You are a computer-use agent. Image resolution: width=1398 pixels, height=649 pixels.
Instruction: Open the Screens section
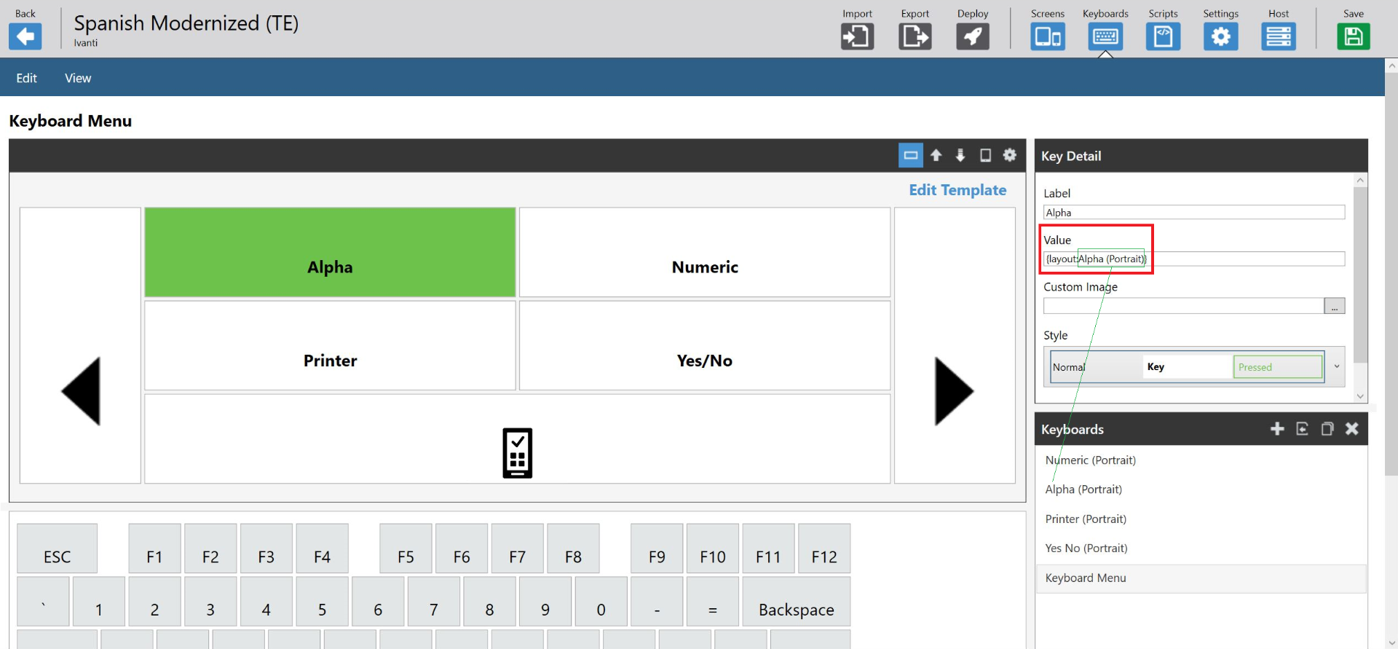1047,36
